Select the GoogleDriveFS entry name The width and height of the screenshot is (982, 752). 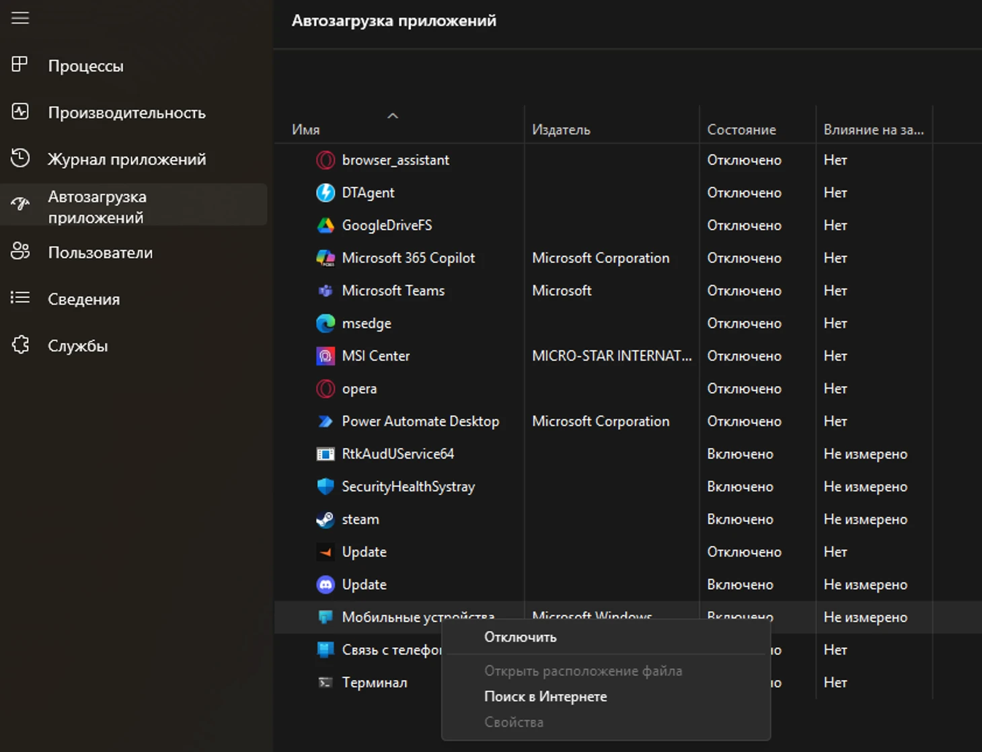coord(387,225)
